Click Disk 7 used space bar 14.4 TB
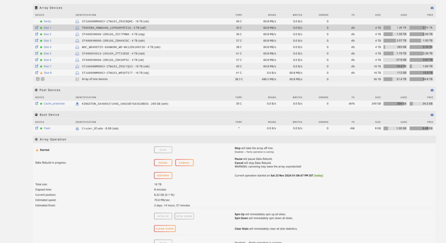The image size is (446, 243). pos(395,66)
